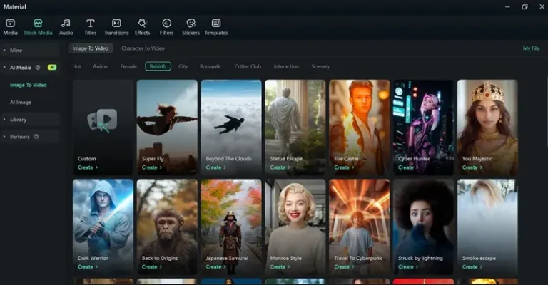Image resolution: width=548 pixels, height=285 pixels.
Task: Open the Transitions icon
Action: pyautogui.click(x=116, y=23)
